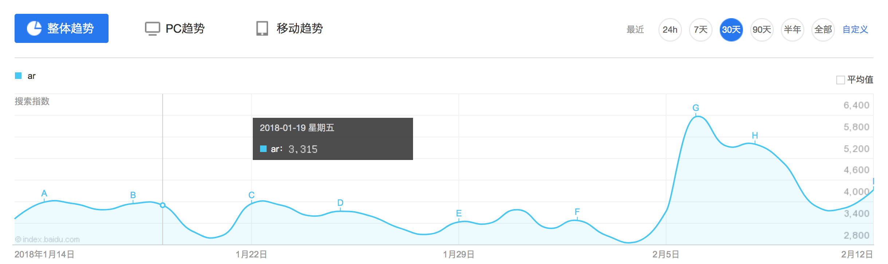Image resolution: width=888 pixels, height=264 pixels.
Task: Select marker A on the trend line
Action: click(44, 193)
